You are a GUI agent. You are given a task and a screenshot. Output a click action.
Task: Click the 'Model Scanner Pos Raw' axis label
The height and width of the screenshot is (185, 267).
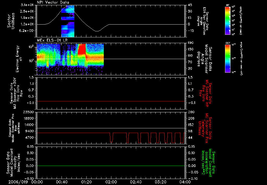pyautogui.click(x=14, y=128)
